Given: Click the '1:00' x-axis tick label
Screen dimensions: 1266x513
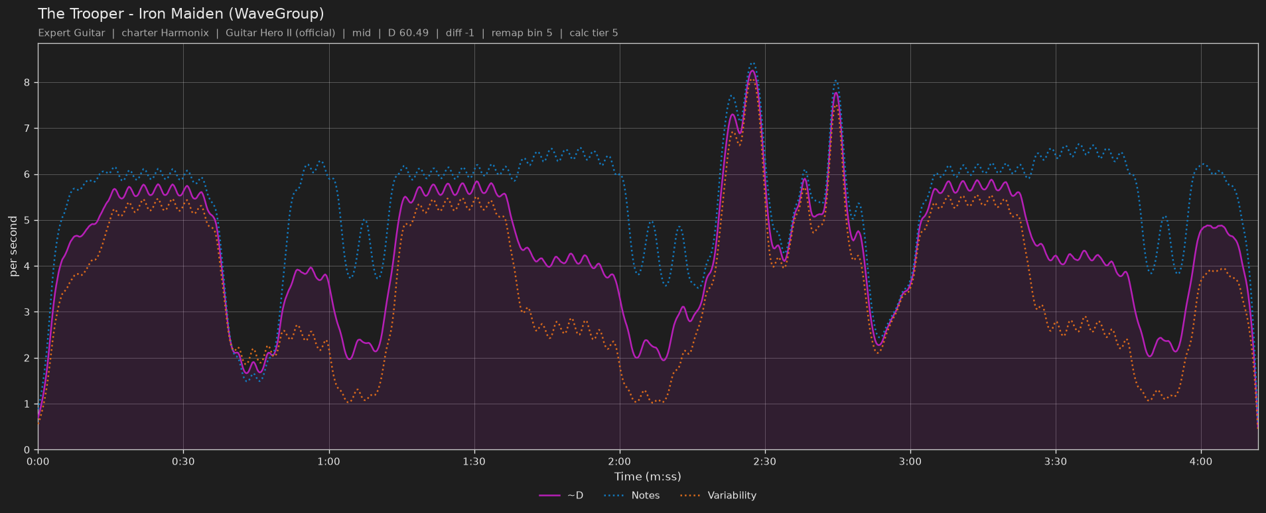Looking at the screenshot, I should tap(328, 461).
